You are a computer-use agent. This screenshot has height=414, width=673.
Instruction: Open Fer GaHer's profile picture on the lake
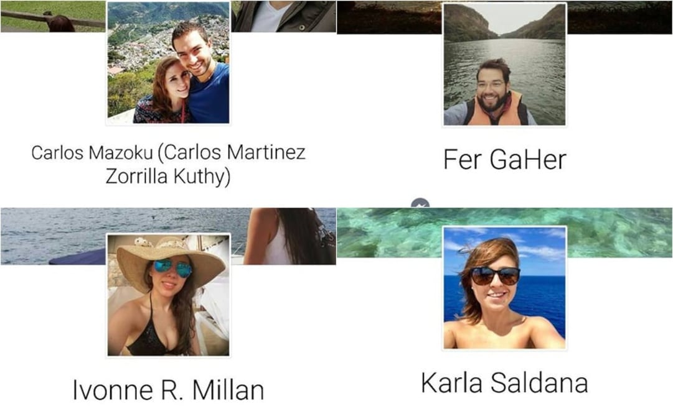[504, 64]
